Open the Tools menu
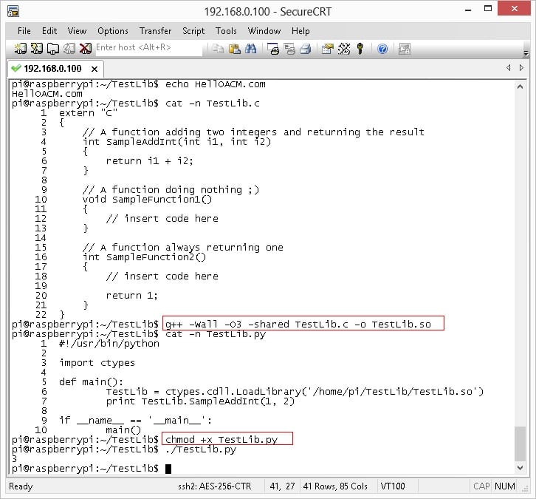 coord(226,31)
